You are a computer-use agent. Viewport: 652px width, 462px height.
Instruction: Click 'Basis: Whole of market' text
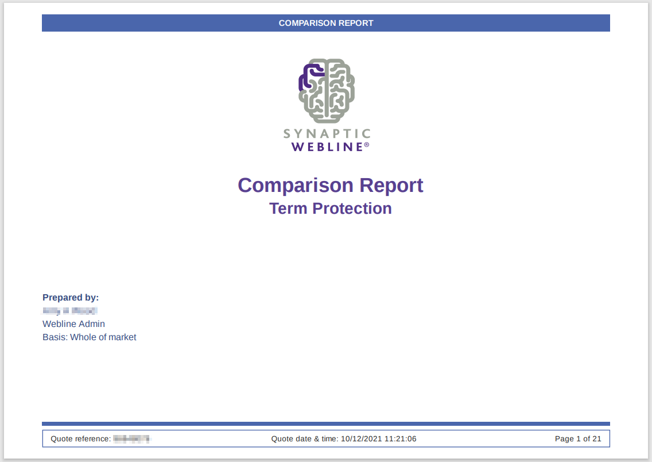[x=90, y=337]
